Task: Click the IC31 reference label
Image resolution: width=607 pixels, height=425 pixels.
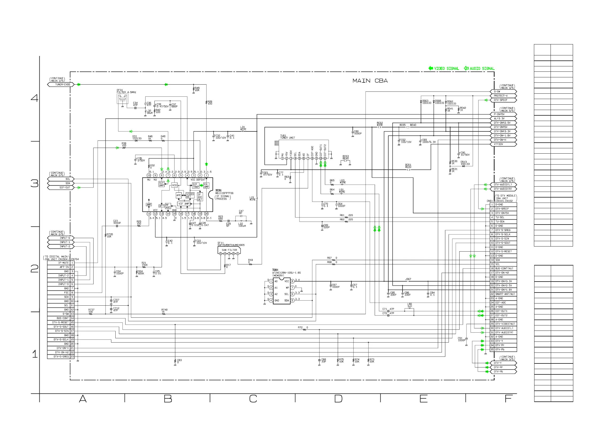Action: point(218,191)
